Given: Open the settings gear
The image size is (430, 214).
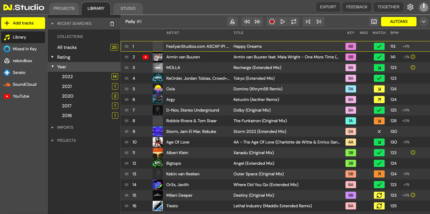Looking at the screenshot, I should click(410, 7).
